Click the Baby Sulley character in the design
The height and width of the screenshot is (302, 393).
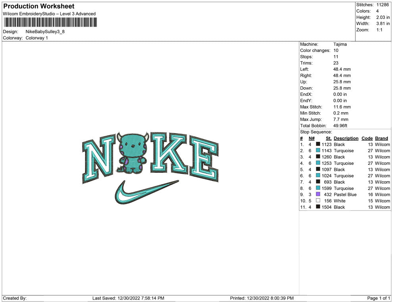(133, 153)
